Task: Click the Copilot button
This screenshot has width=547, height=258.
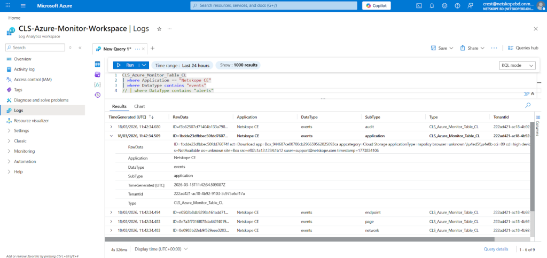Action: [377, 5]
